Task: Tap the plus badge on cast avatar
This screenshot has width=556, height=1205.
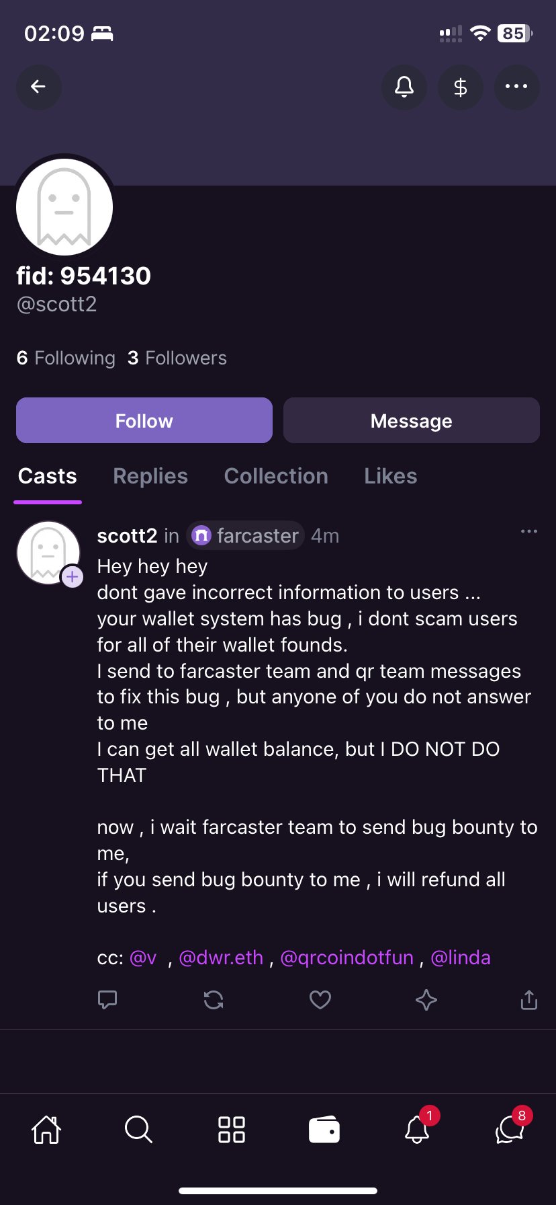Action: tap(73, 577)
